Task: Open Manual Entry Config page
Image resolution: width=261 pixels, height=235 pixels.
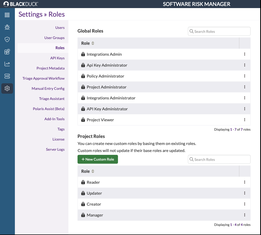Action: (48, 88)
